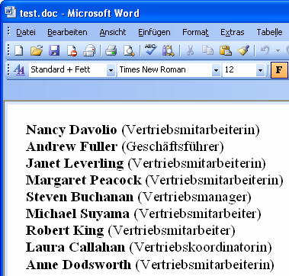Open a file with the folder icon
Viewport: 289px width, 276px height.
pyautogui.click(x=37, y=50)
